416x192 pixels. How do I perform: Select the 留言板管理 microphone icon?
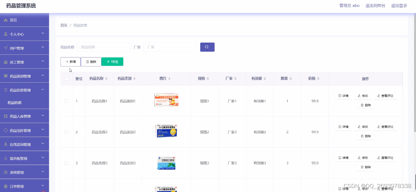(x=6, y=158)
